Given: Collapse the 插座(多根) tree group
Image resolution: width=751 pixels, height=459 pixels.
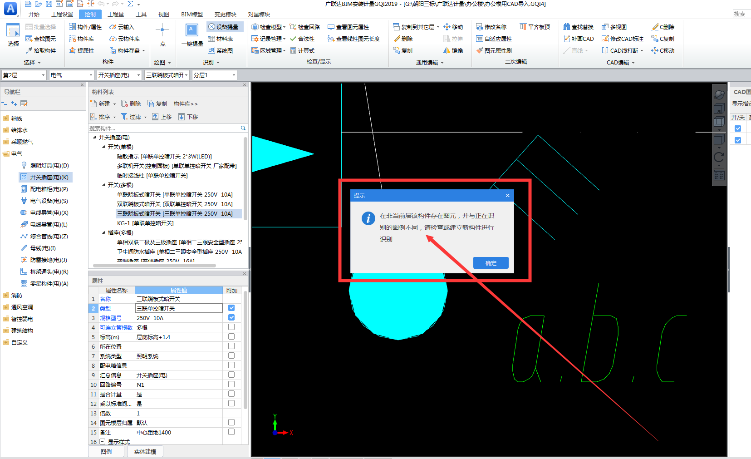Looking at the screenshot, I should click(x=103, y=232).
